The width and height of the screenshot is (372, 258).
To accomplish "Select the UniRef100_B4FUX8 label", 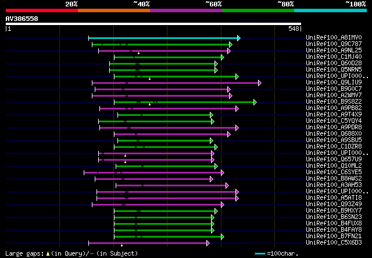I will click(x=334, y=224).
